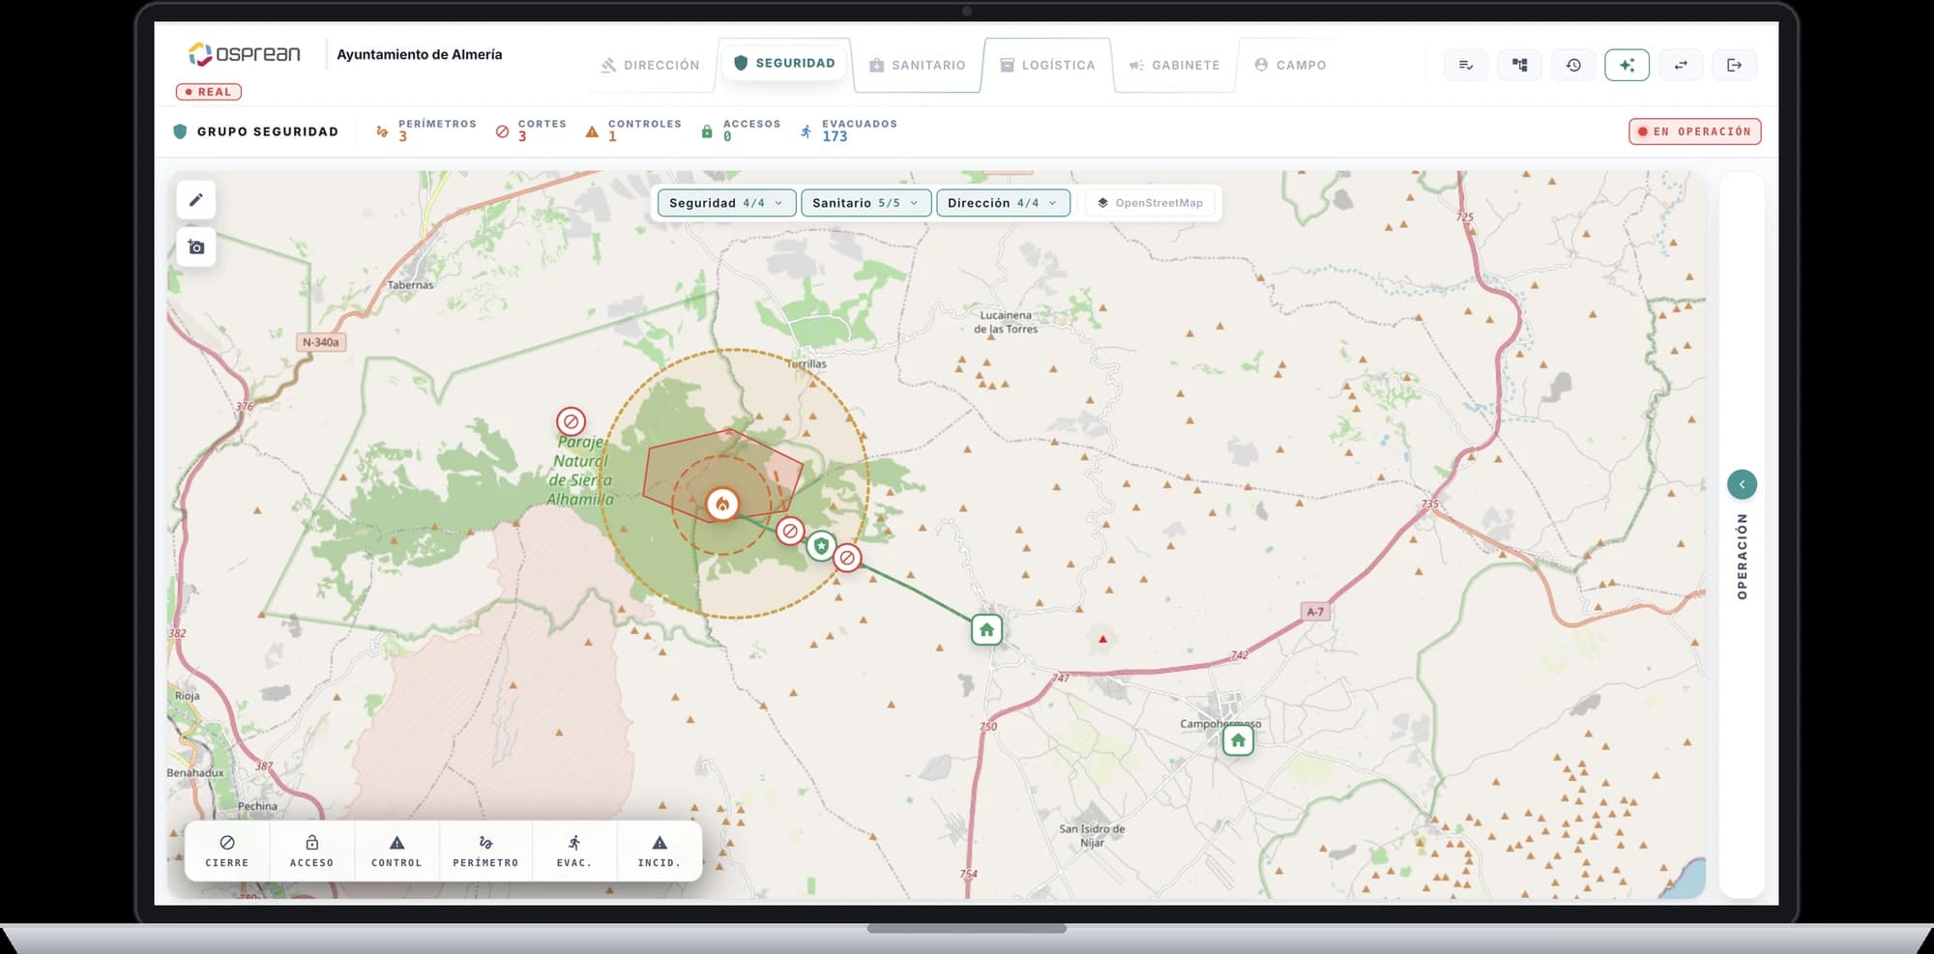Viewport: 1934px width, 954px height.
Task: Click the Ayuntamiento de Almería title
Action: 420,55
